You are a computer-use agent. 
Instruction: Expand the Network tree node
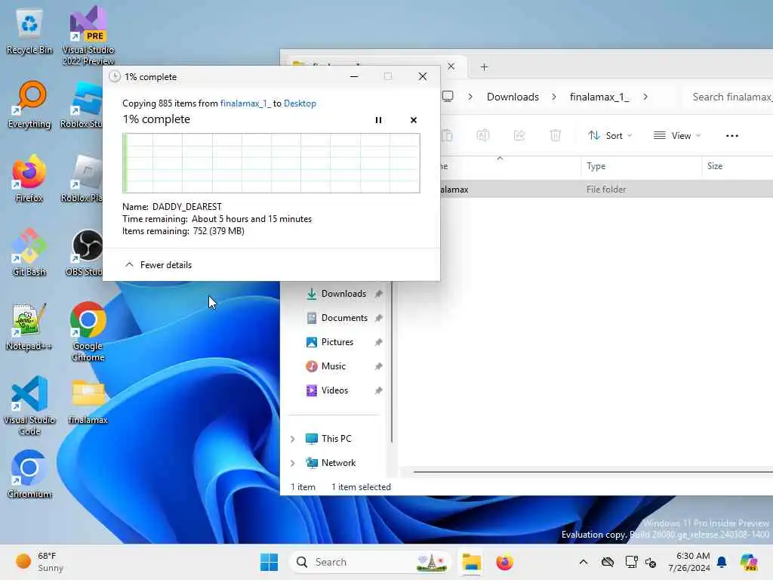click(292, 463)
